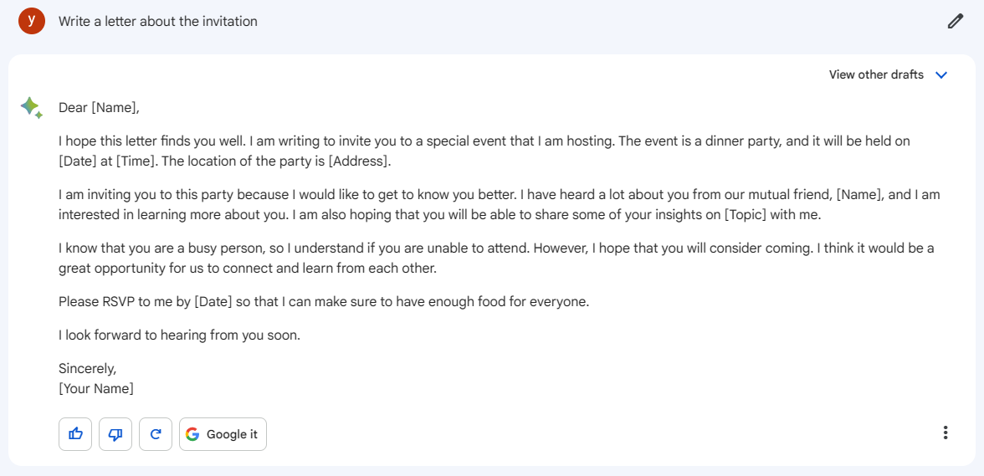Click the 'Google it' button

point(223,434)
